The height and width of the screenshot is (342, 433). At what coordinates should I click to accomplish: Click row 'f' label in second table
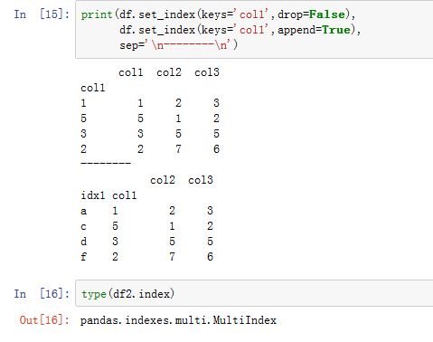click(x=84, y=257)
